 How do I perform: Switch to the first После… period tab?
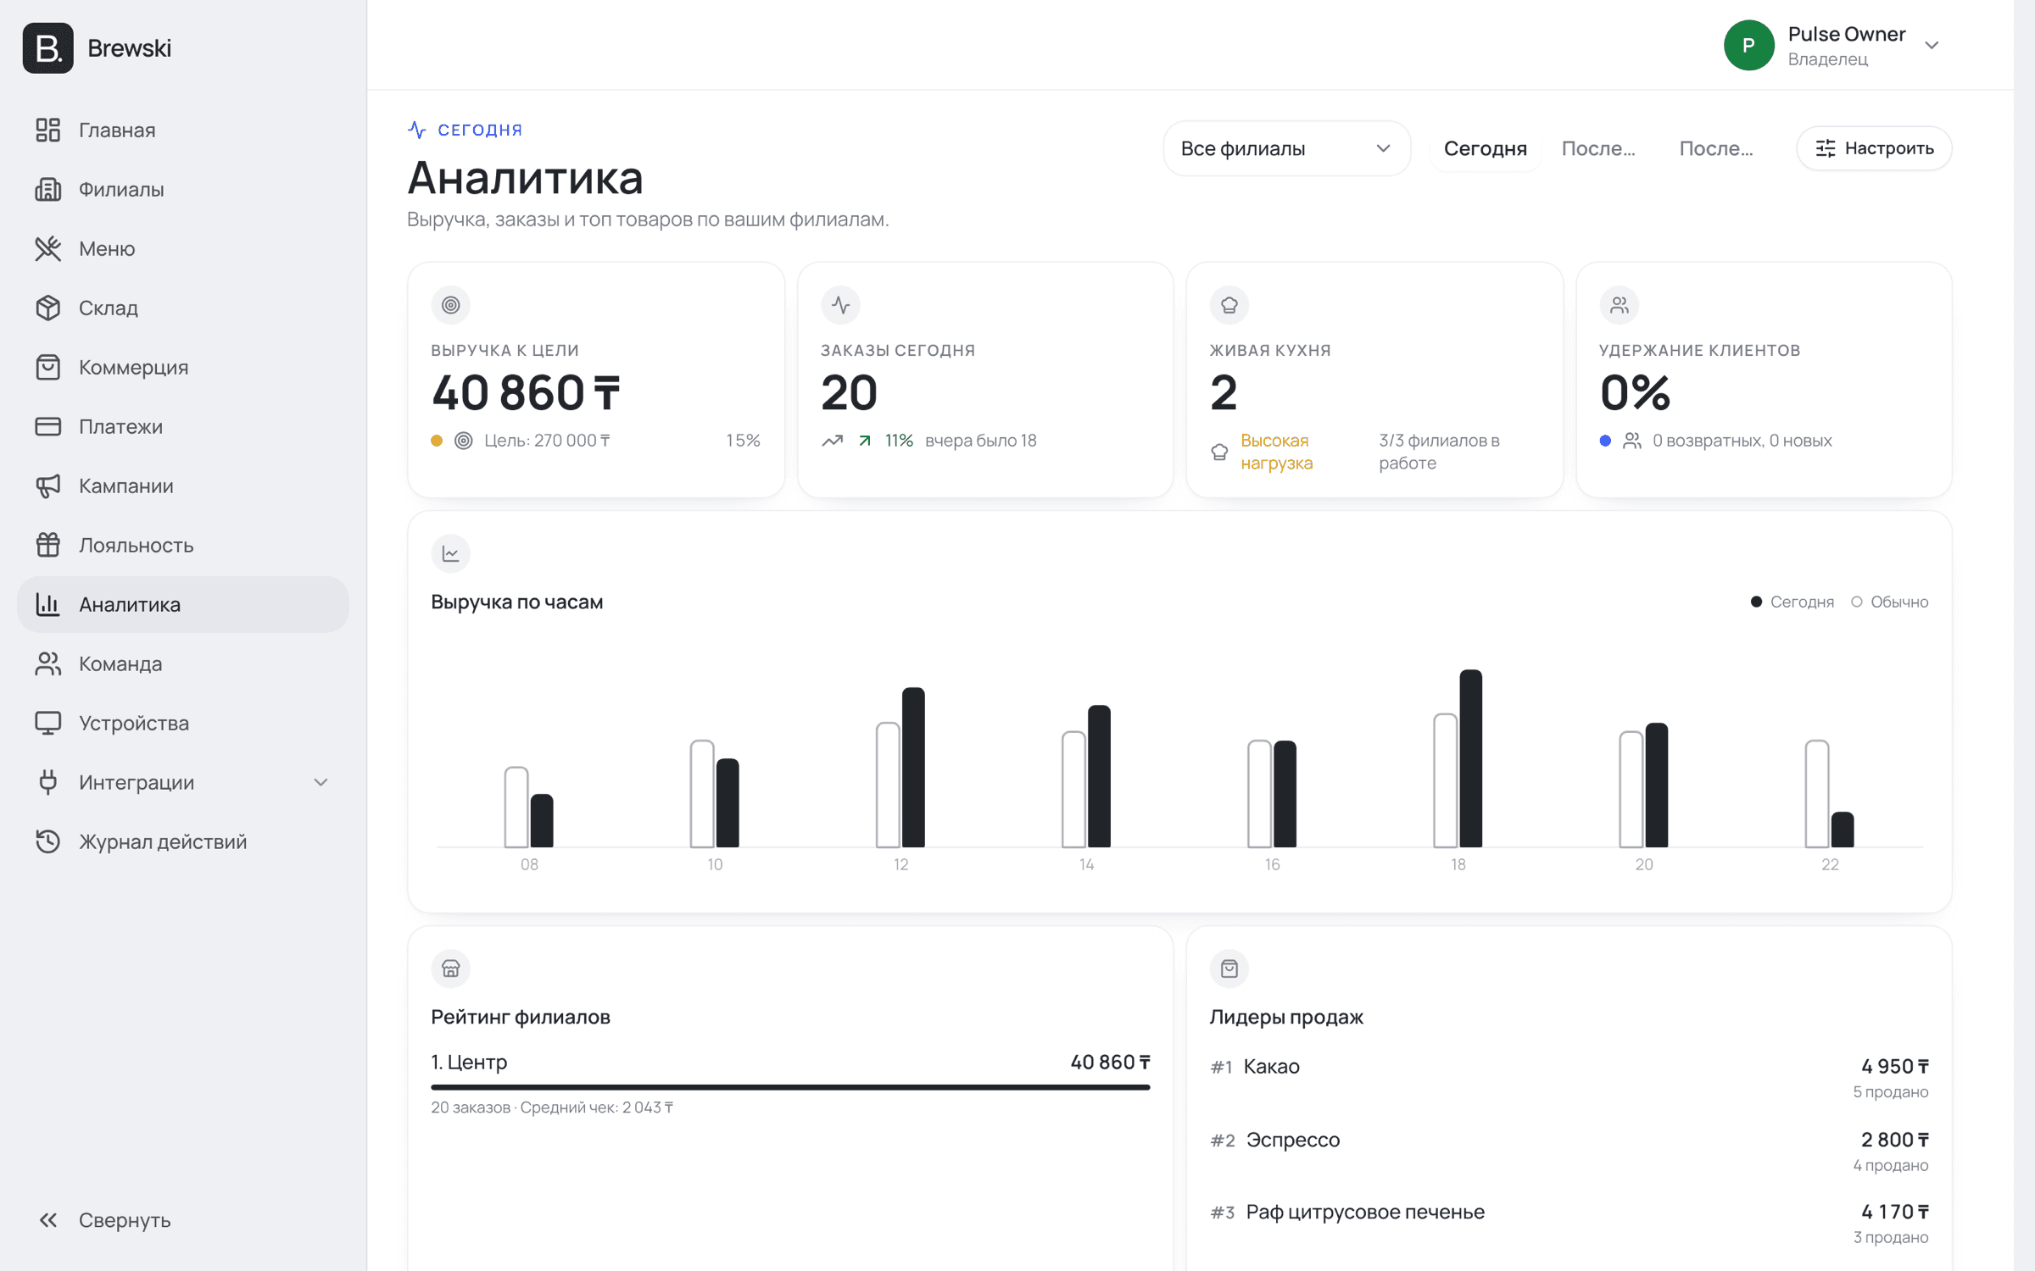(1598, 148)
